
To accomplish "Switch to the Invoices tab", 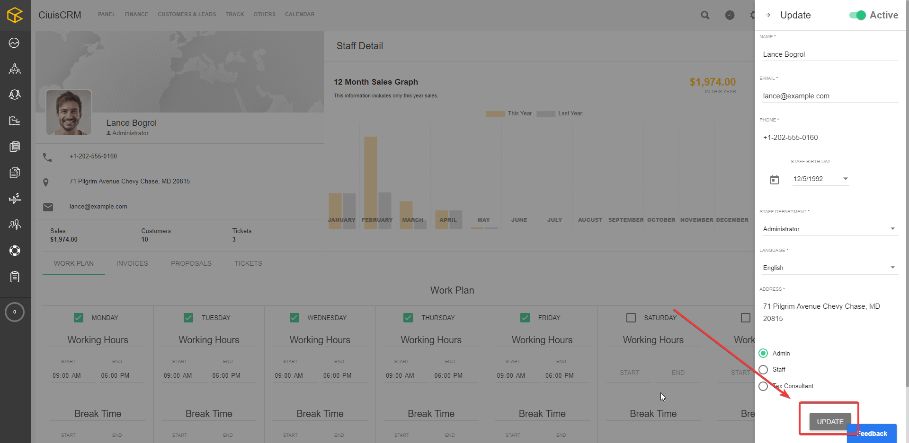I will [x=132, y=263].
